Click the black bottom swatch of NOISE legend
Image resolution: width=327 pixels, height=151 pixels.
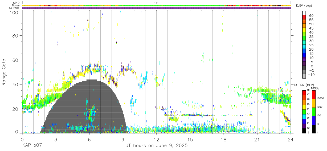[x=313, y=129]
